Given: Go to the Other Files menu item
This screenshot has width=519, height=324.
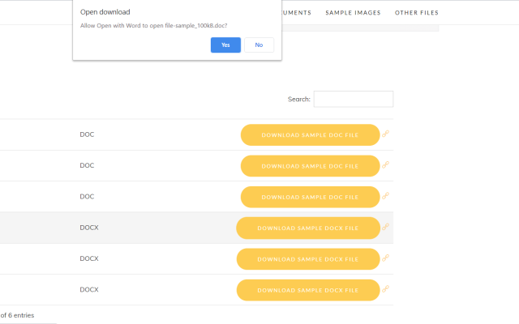Looking at the screenshot, I should click(417, 13).
